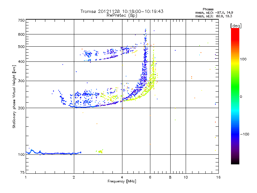Viewport: 257px width, 193px height.
Task: Click x-axis tick label '10'
Action: (x=186, y=177)
